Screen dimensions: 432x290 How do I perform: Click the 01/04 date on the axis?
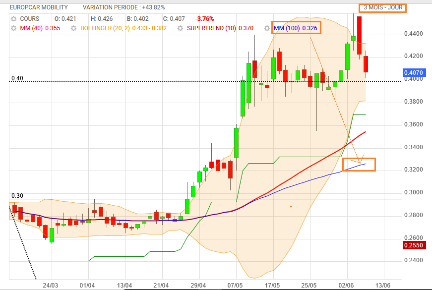(87, 286)
